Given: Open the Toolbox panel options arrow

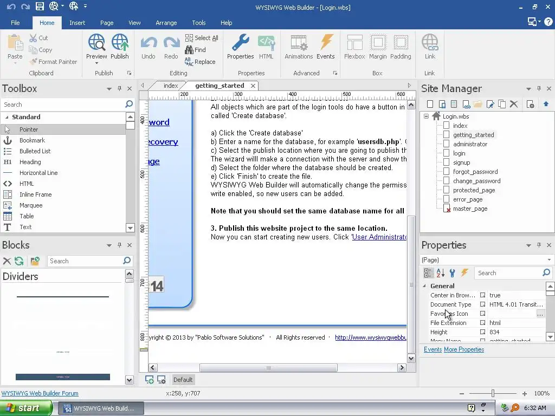Looking at the screenshot, I should point(109,89).
